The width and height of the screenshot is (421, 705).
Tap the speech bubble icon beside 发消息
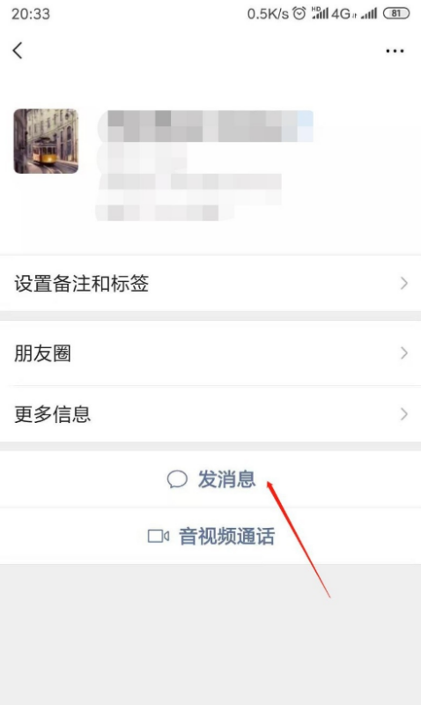pyautogui.click(x=177, y=479)
